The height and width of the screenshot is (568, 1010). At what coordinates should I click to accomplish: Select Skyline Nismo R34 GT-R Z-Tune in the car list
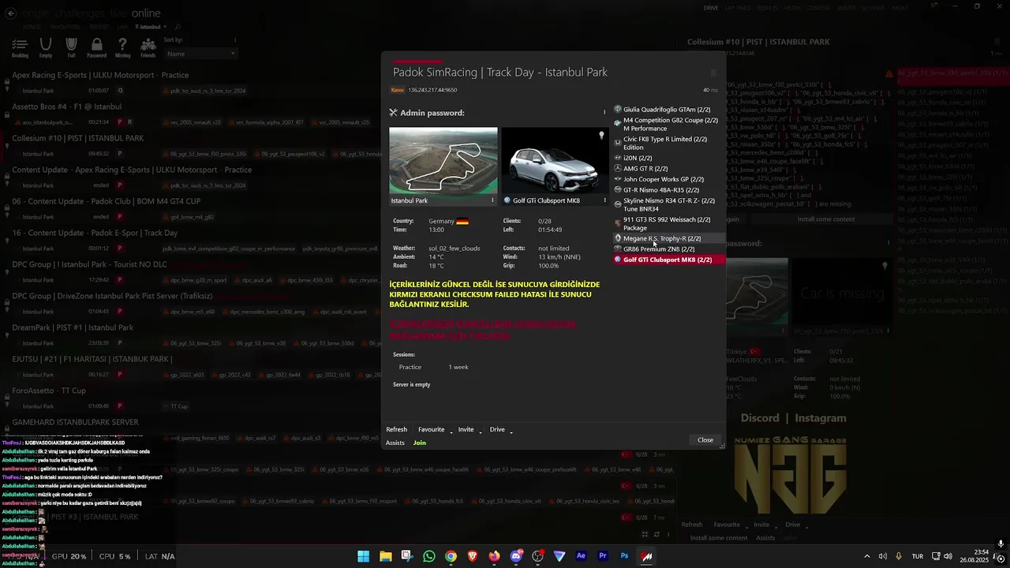pyautogui.click(x=668, y=204)
